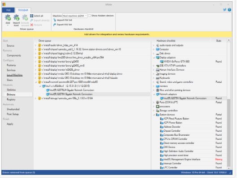
Task: Open the Components page in sidebar
Action: click(14, 55)
